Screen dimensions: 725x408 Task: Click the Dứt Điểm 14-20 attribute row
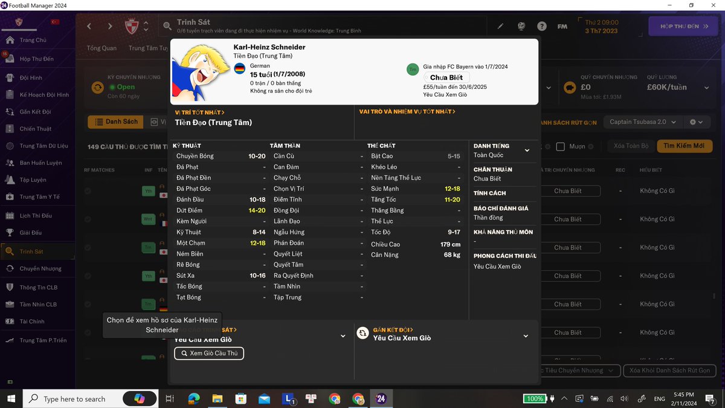point(221,210)
